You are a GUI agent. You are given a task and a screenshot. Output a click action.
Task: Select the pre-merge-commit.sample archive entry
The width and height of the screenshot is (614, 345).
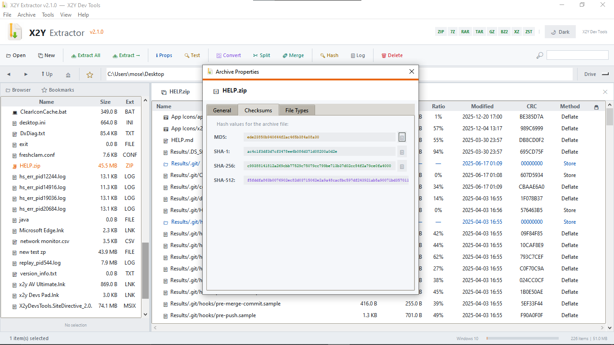click(x=379, y=304)
